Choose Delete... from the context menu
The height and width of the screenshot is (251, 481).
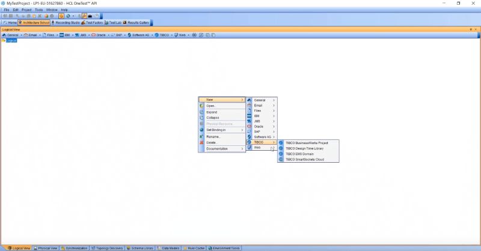tap(222, 142)
